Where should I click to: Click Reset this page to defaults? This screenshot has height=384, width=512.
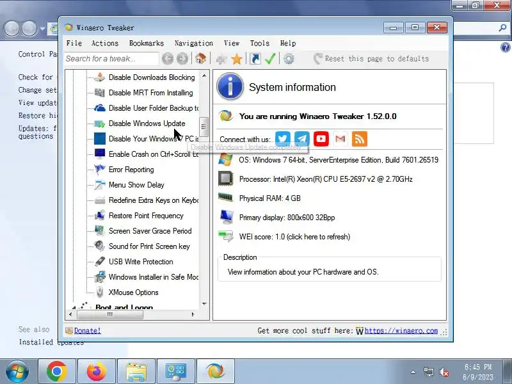pyautogui.click(x=371, y=59)
